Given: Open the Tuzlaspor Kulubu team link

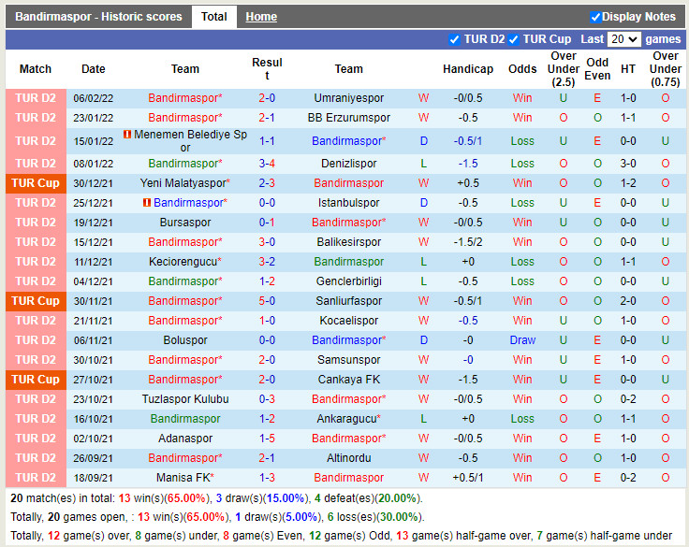Looking at the screenshot, I should (x=185, y=399).
